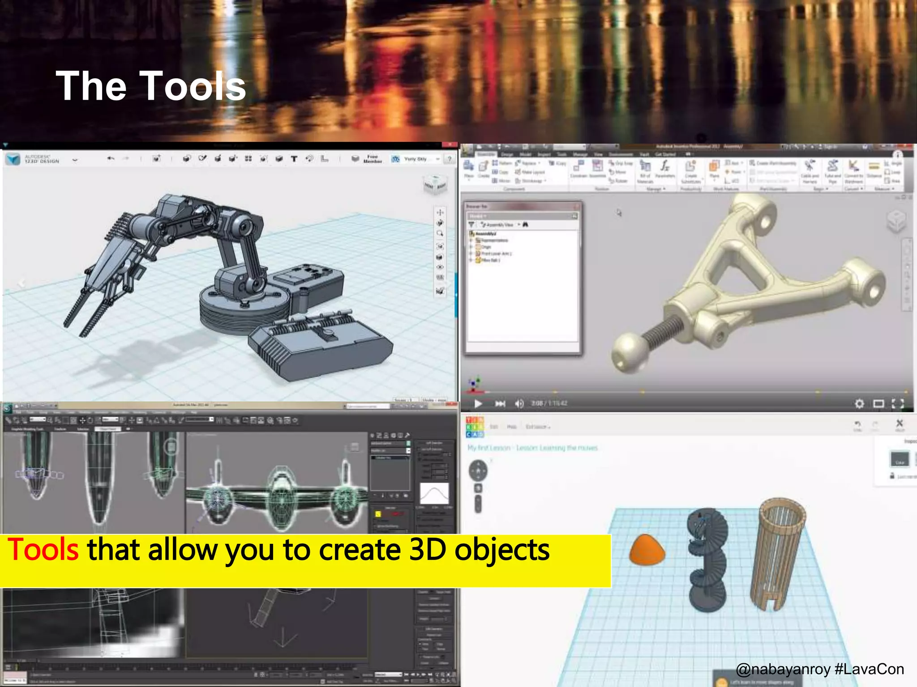The height and width of the screenshot is (687, 917).
Task: Open the Primitives box tool in 123D Design
Action: 187,158
